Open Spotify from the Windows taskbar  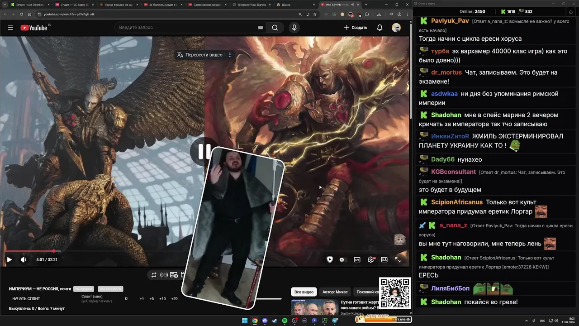point(285,321)
